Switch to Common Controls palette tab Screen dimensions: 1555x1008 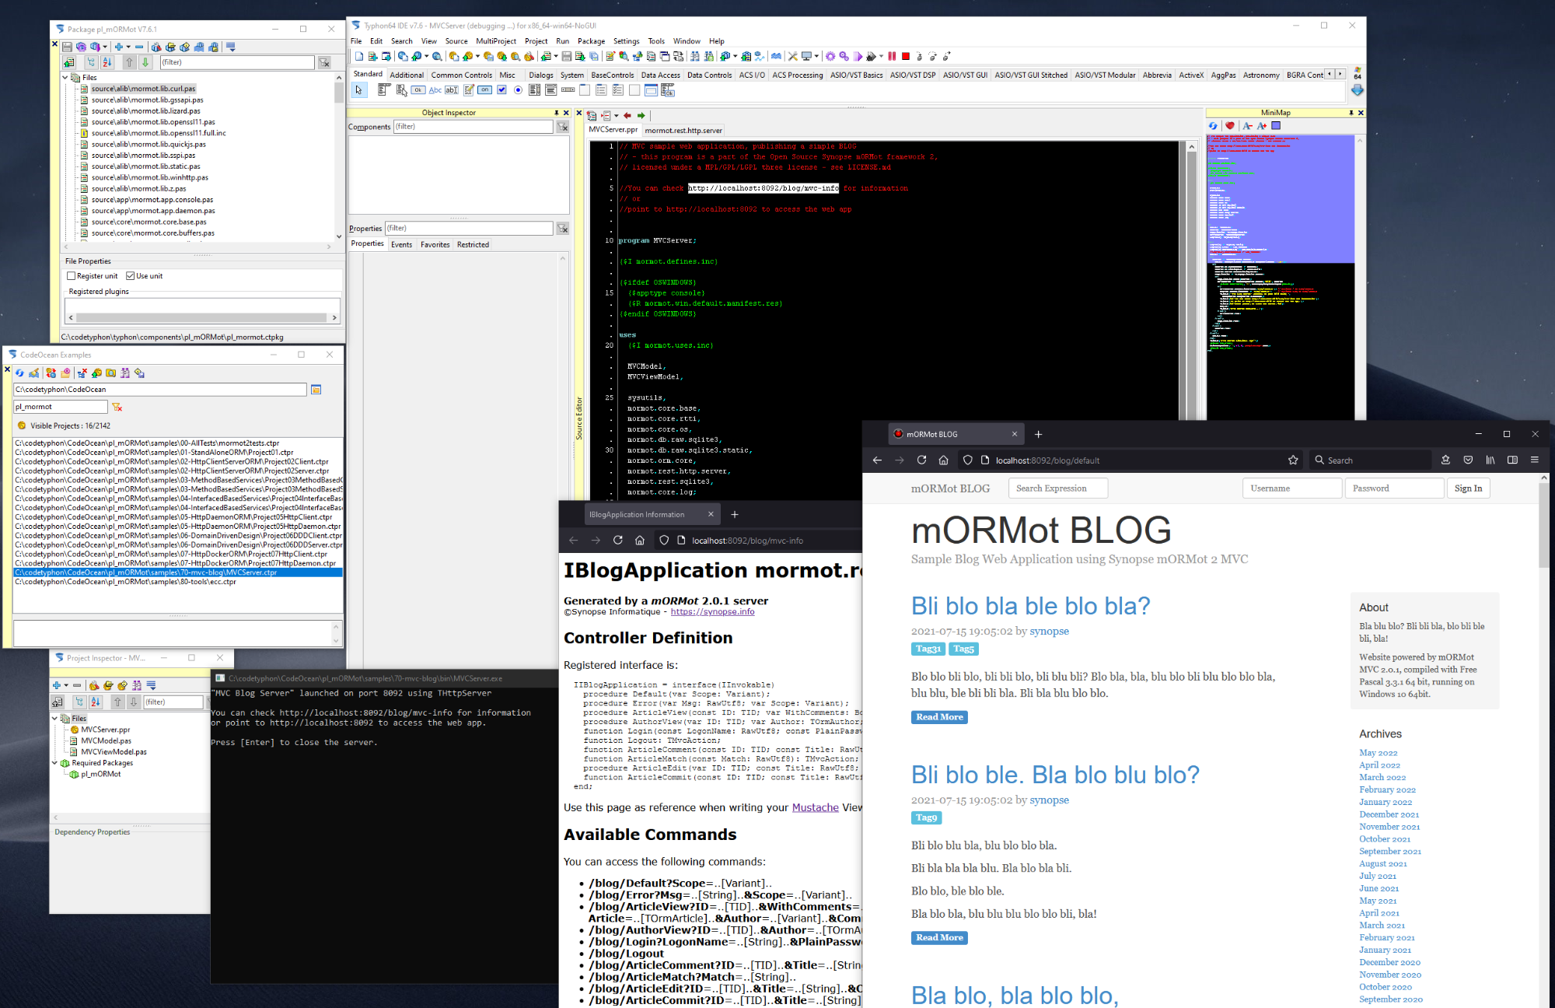coord(462,75)
